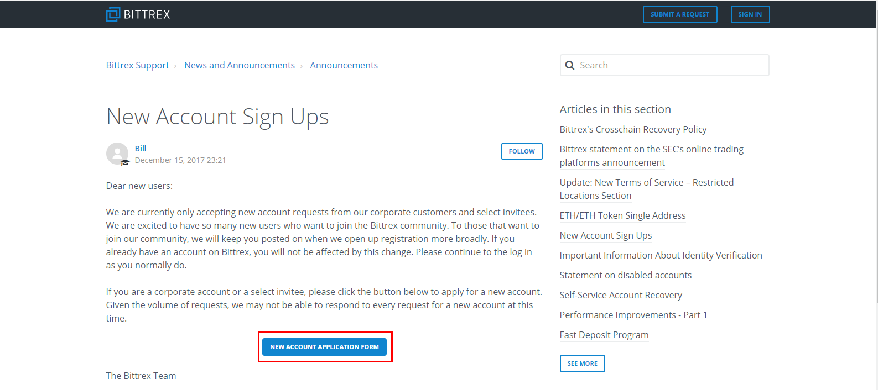Screen dimensions: 878x390
Task: View Important Information About Identity Verification
Action: [661, 255]
